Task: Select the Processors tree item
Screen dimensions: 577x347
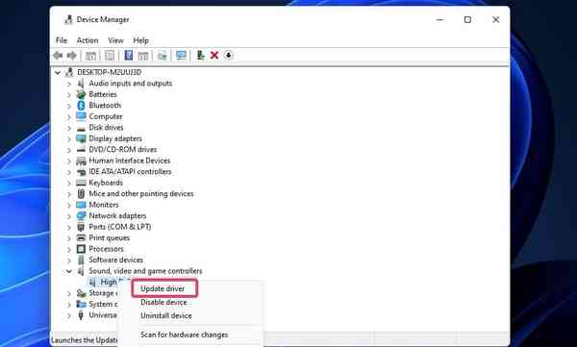Action: tap(106, 249)
